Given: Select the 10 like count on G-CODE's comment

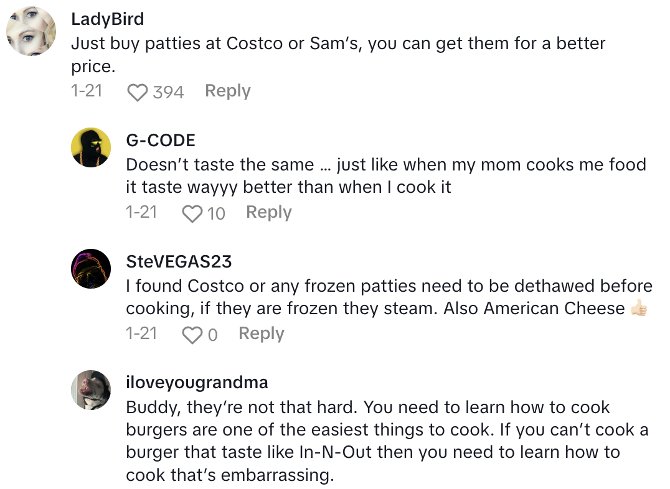Looking at the screenshot, I should pyautogui.click(x=216, y=214).
